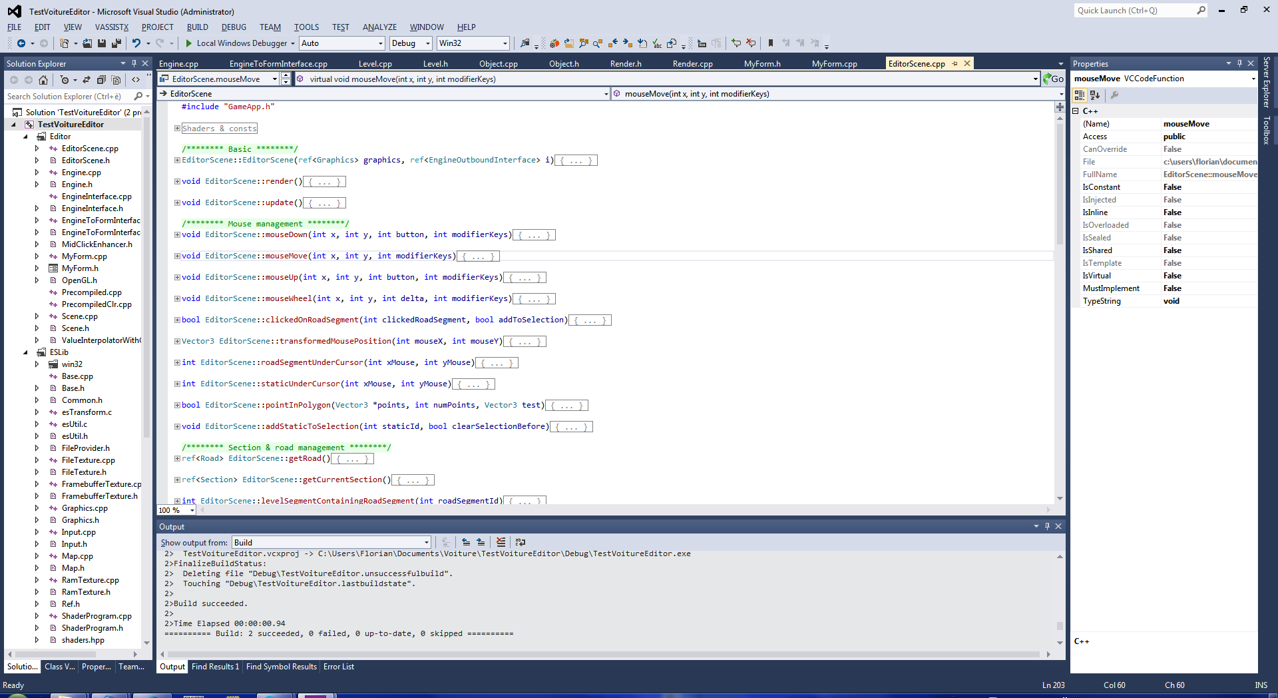Click the Search Solution Explorer field
The height and width of the screenshot is (698, 1278).
click(x=70, y=97)
